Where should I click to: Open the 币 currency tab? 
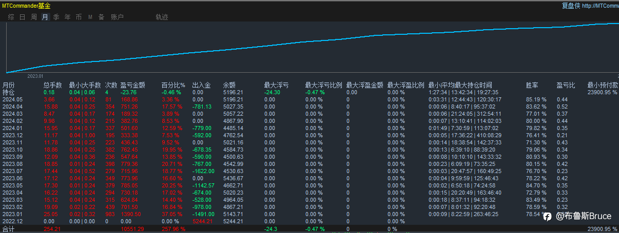tap(79, 17)
